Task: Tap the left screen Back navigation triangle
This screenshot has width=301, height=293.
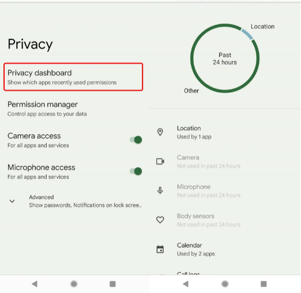Action: (35, 284)
